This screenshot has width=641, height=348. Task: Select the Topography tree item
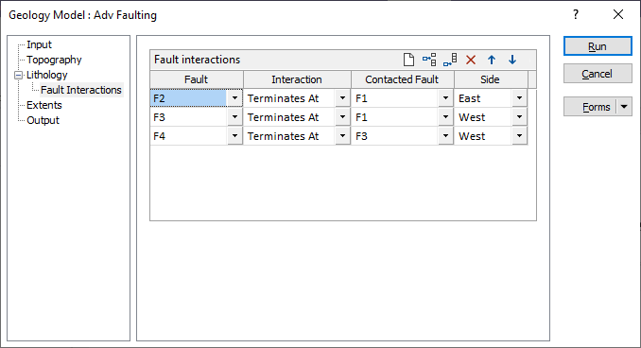[x=54, y=60]
